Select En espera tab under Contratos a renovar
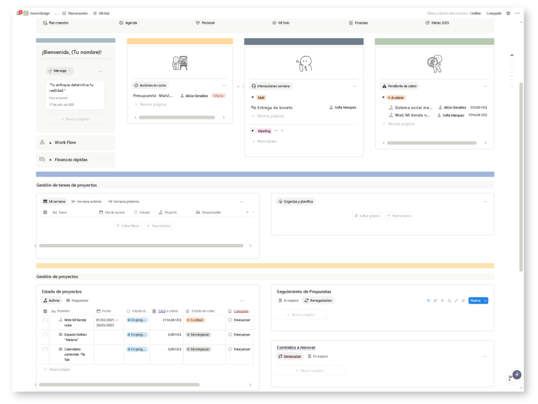The width and height of the screenshot is (538, 404). tap(317, 357)
